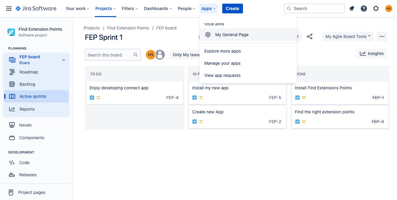Click the priority icon on FEP-4 card
This screenshot has height=200, width=397.
[98, 98]
